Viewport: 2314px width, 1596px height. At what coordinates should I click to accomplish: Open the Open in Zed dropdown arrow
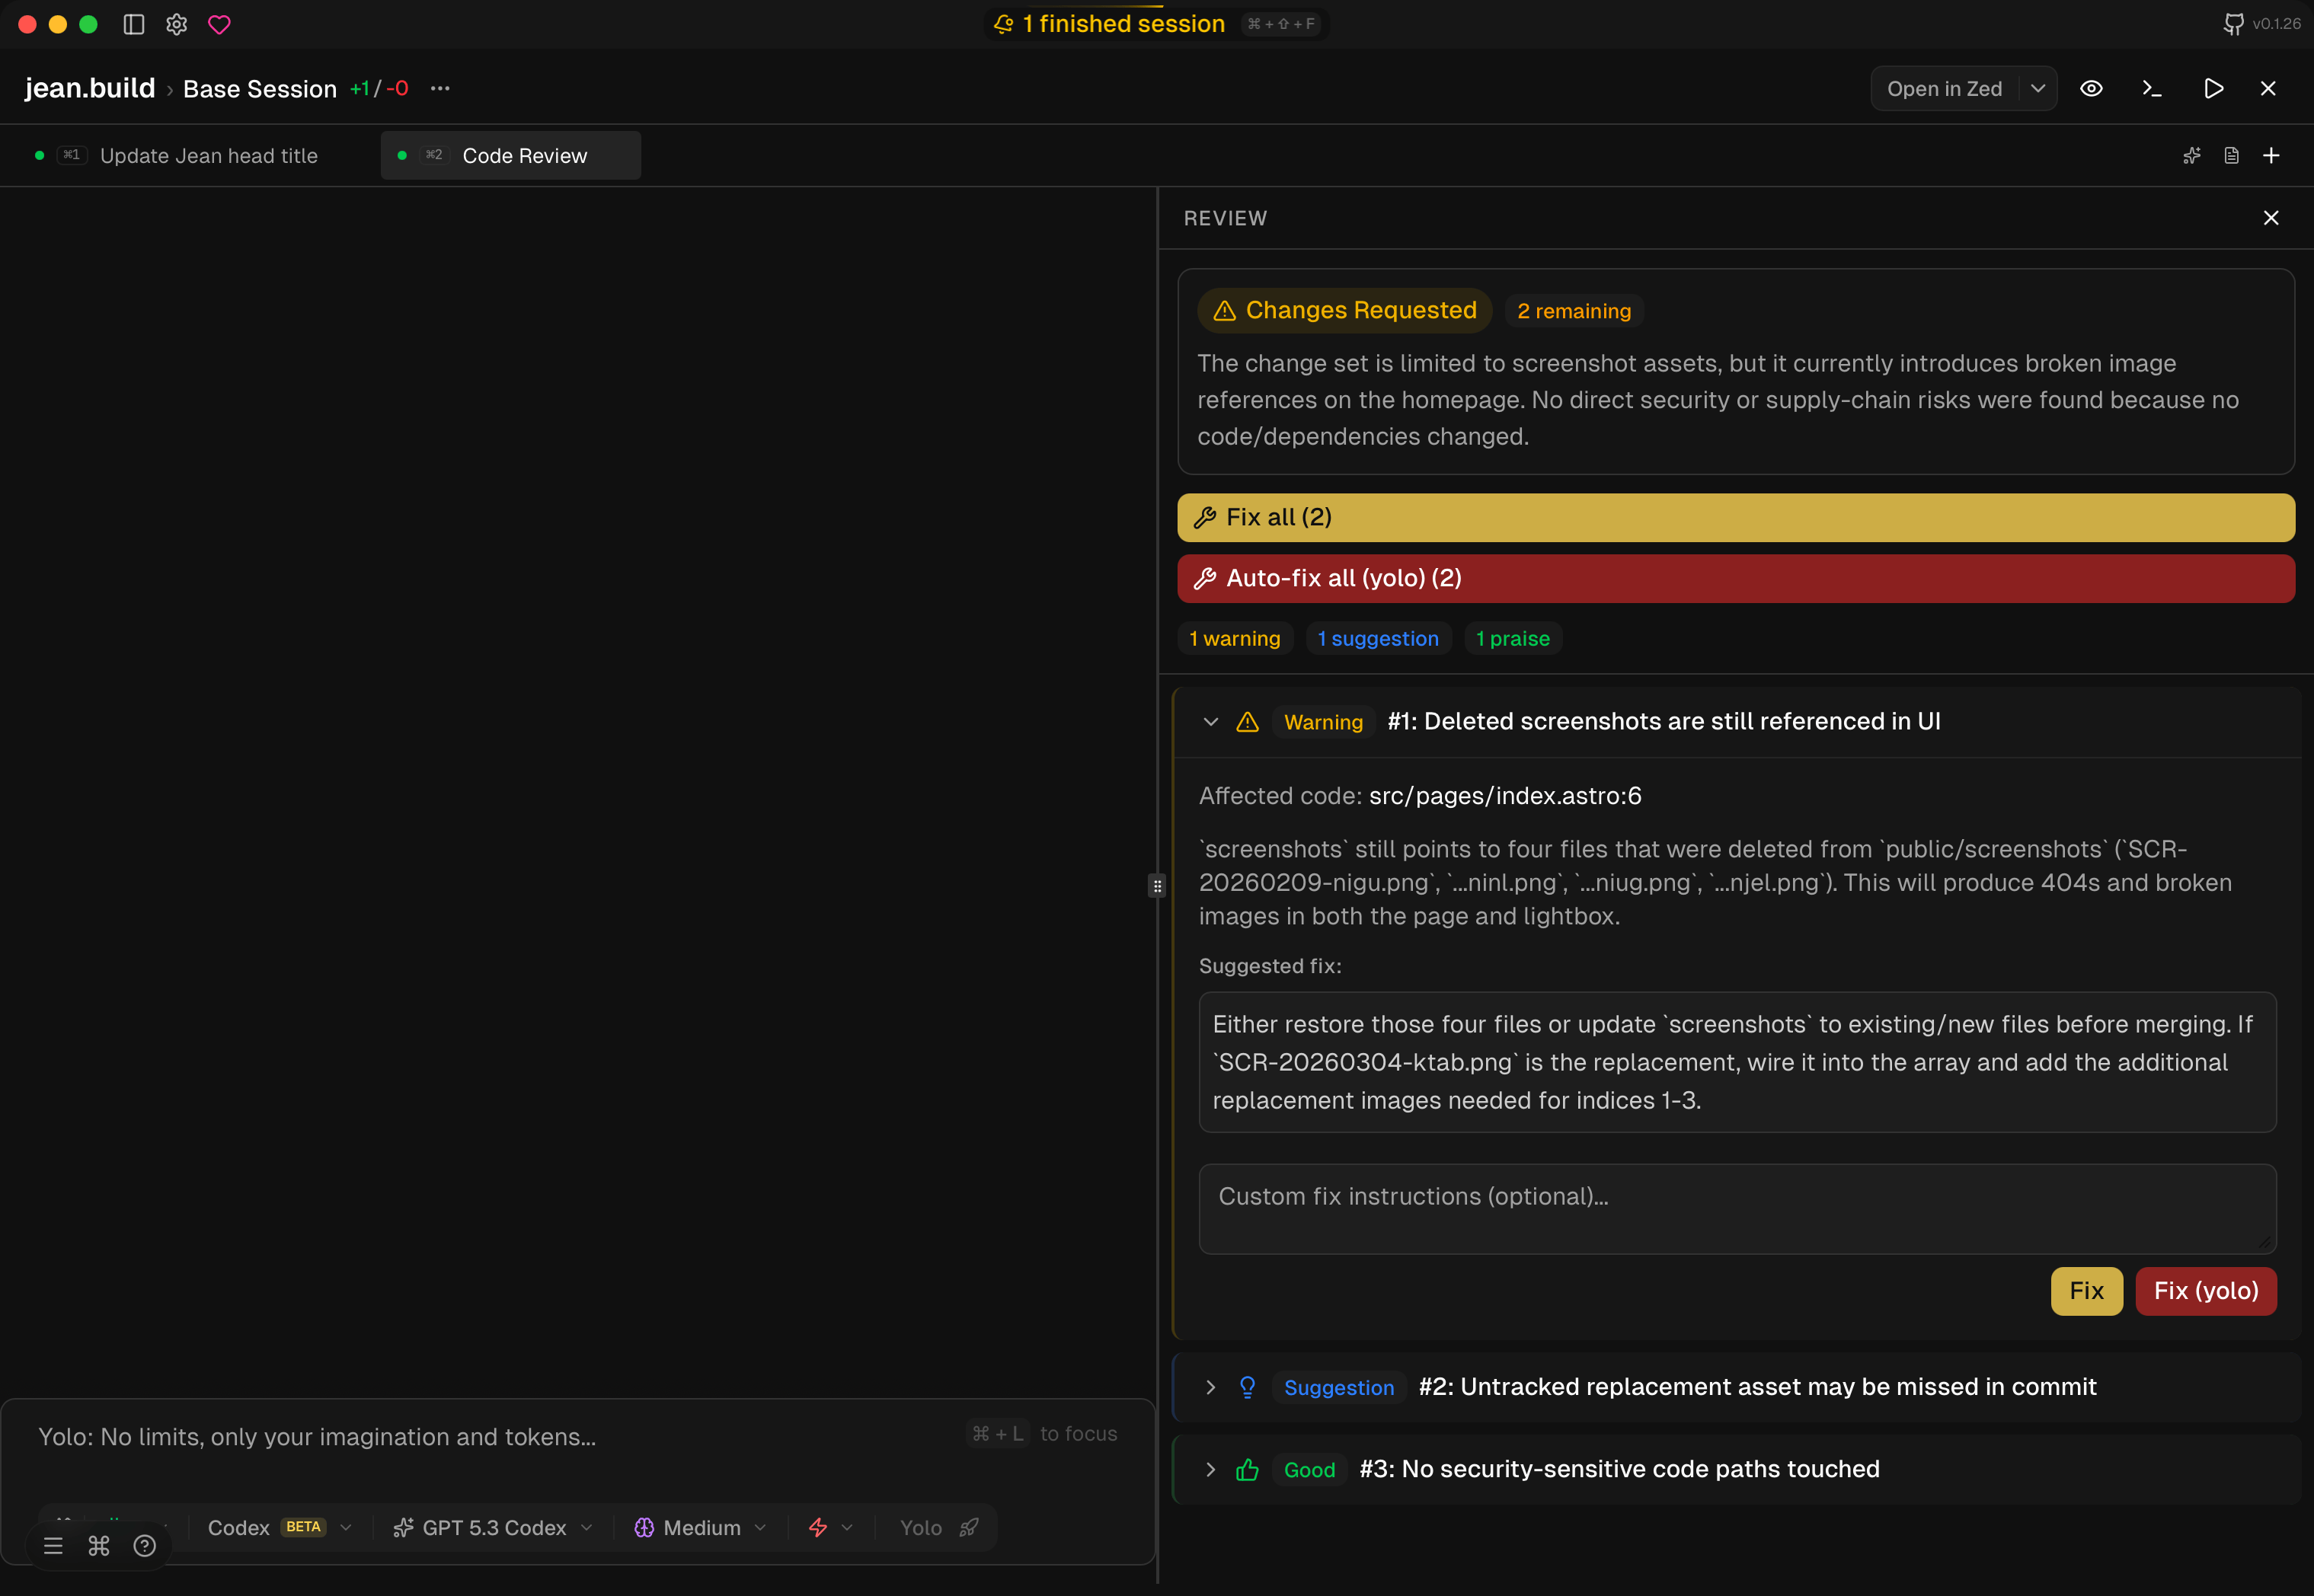coord(2039,88)
